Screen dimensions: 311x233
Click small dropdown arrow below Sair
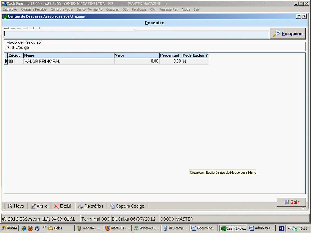point(303,208)
